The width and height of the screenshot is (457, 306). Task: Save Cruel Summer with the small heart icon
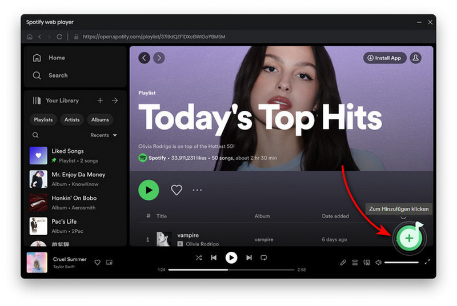97,263
